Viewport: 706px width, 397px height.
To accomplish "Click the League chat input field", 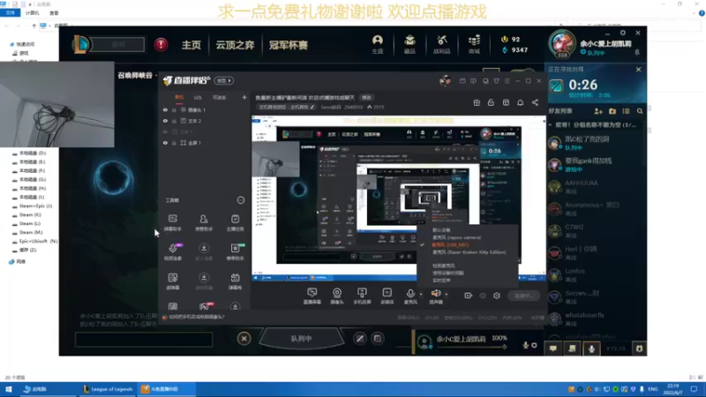I will pos(144,340).
